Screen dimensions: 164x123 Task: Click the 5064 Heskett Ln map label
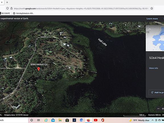39,64
